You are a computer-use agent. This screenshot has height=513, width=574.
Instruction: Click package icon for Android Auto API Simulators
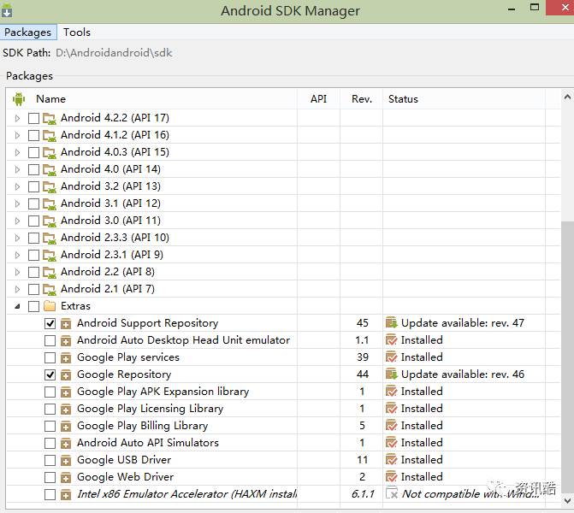(66, 443)
